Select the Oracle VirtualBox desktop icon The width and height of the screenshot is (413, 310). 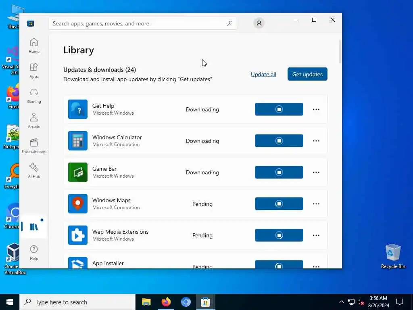pyautogui.click(x=13, y=259)
